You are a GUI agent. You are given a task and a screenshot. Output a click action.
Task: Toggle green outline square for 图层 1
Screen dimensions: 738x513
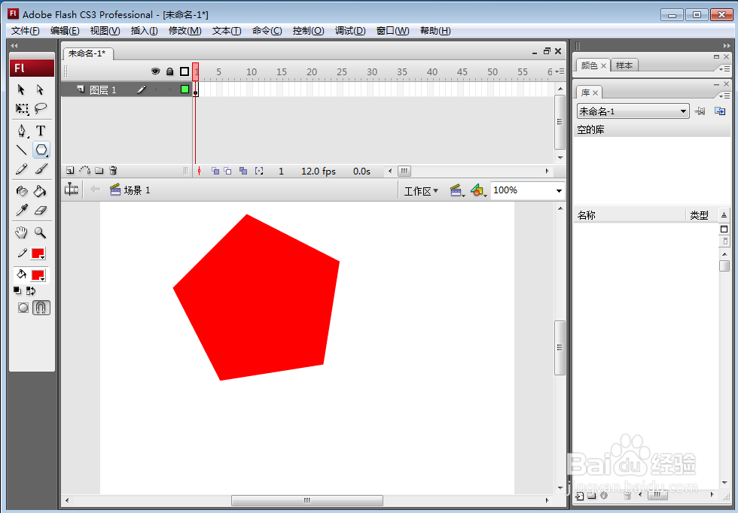tap(184, 90)
